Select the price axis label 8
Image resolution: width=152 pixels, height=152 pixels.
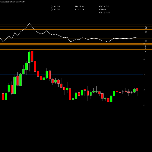(144, 105)
